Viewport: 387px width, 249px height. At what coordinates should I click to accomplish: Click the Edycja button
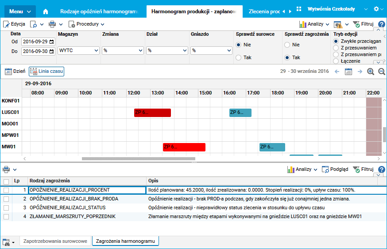pos(14,24)
